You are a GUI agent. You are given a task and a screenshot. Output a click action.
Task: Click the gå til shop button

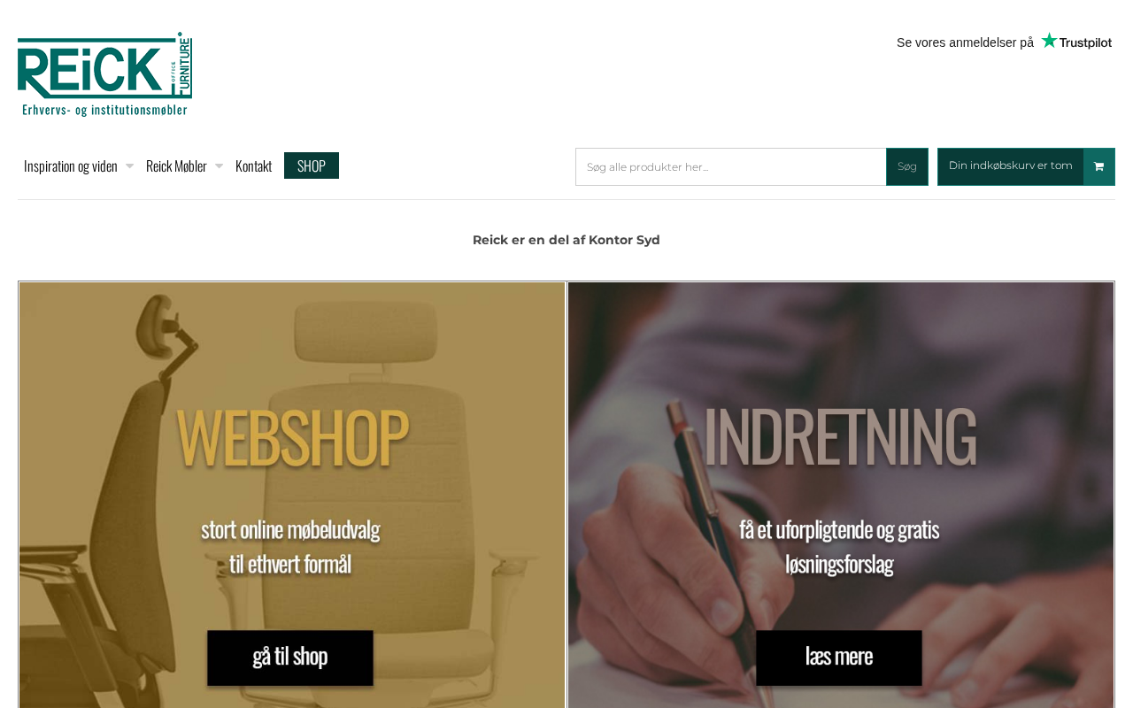(x=290, y=658)
